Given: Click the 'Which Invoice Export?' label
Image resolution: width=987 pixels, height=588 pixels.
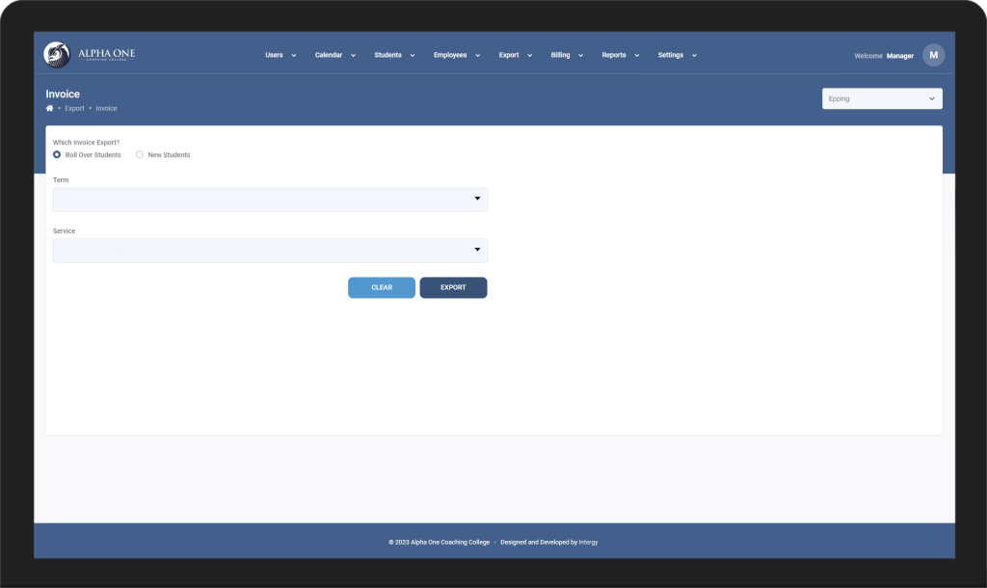Looking at the screenshot, I should tap(86, 143).
